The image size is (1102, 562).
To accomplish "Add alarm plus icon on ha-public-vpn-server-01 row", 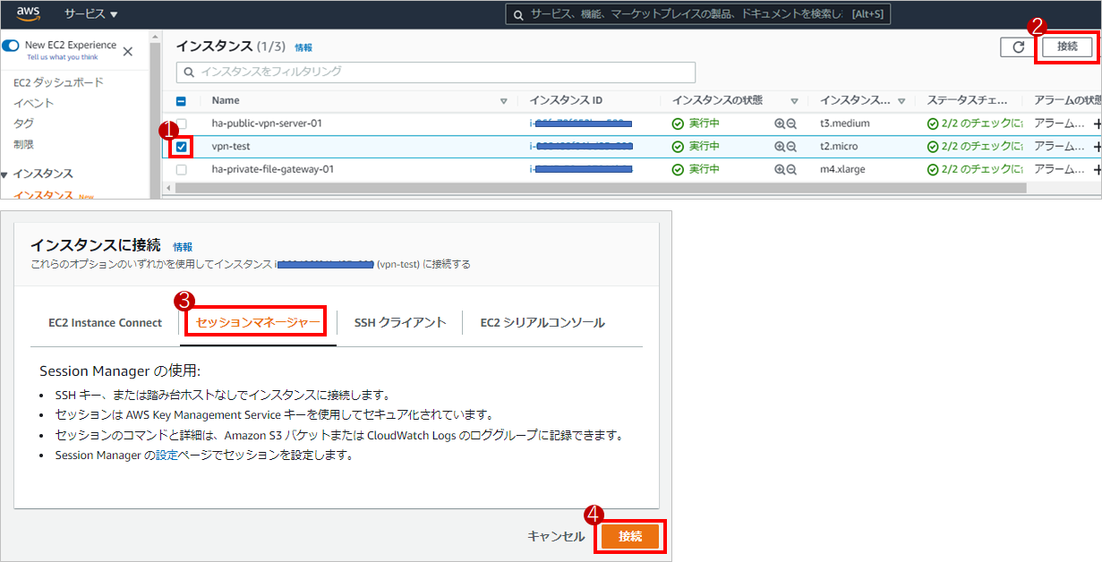I will tap(1098, 123).
